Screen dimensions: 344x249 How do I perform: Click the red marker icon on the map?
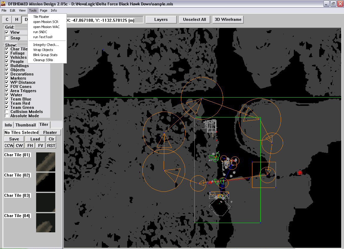pyautogui.click(x=300, y=173)
